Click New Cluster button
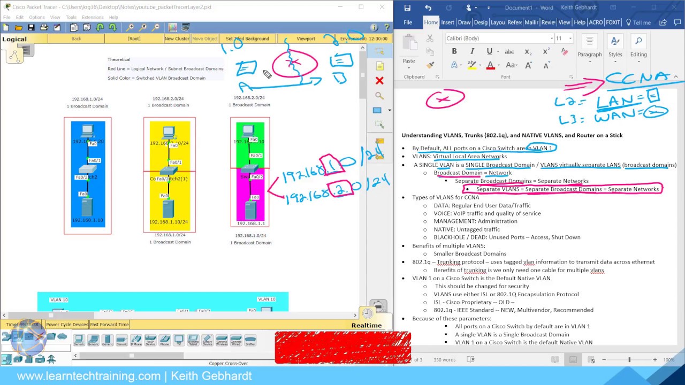The width and height of the screenshot is (685, 385). [177, 38]
